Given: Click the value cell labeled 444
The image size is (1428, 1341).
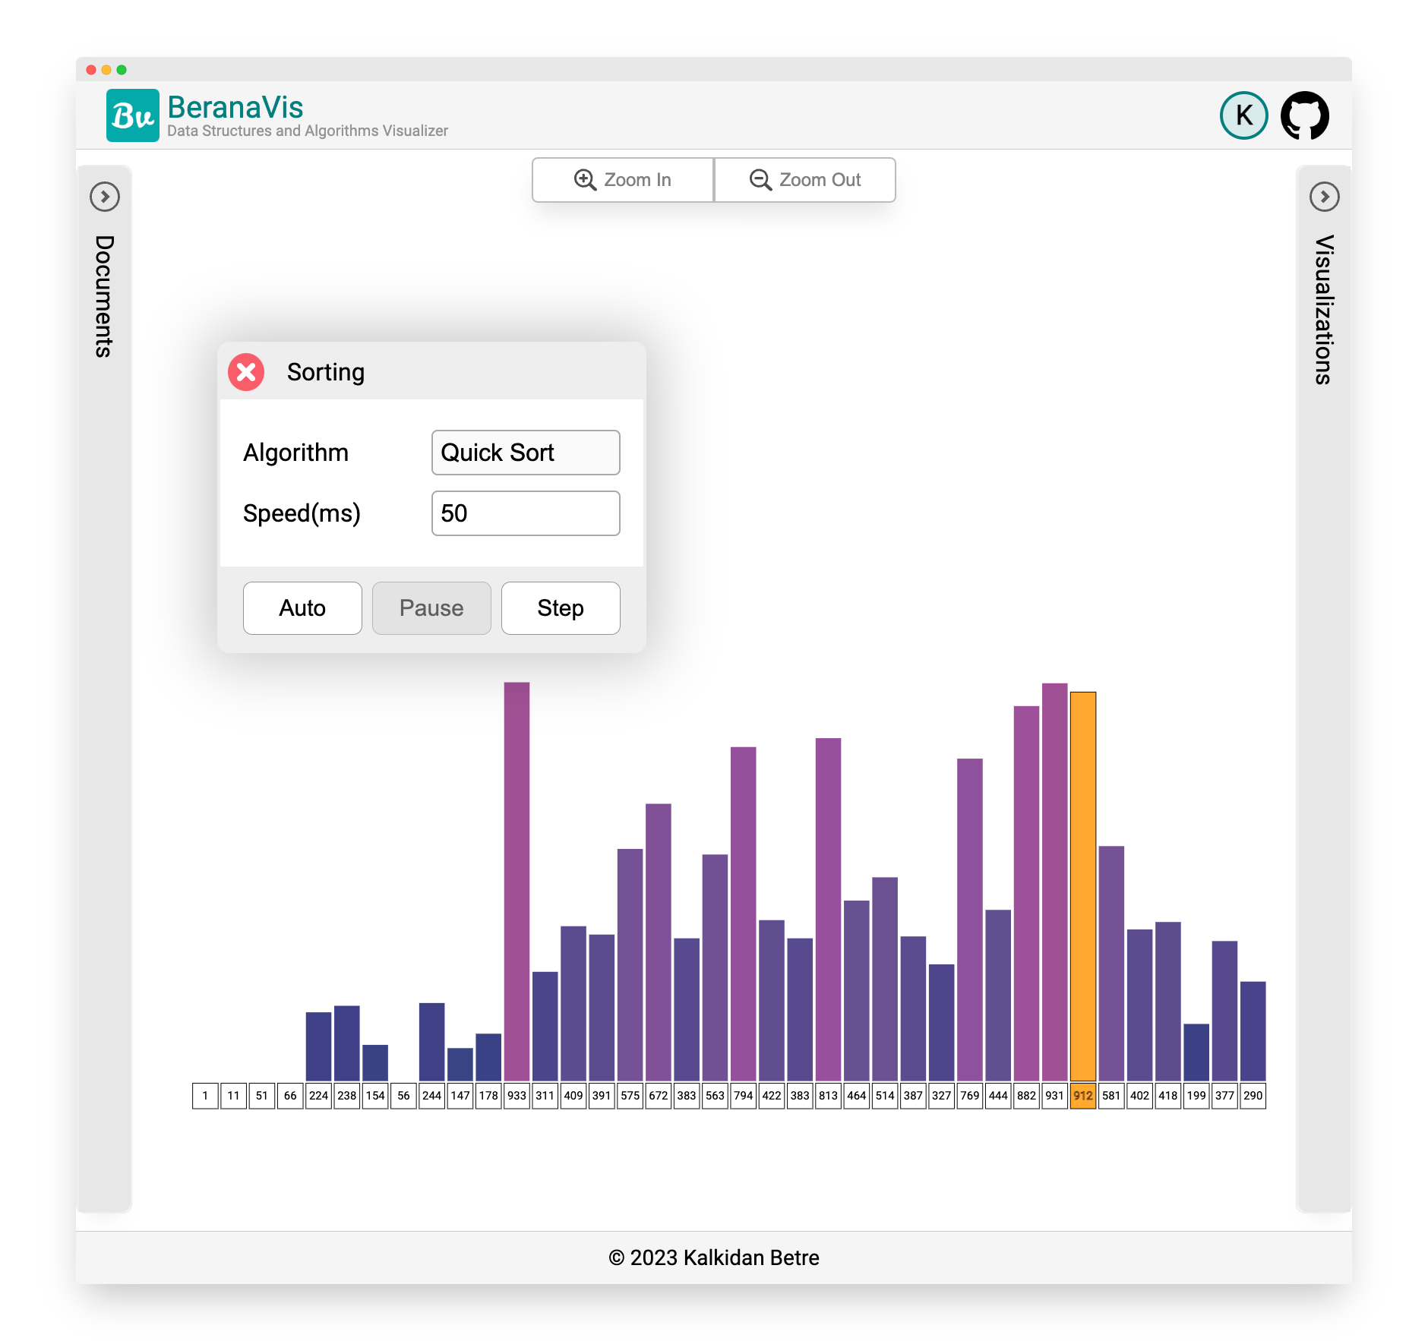Looking at the screenshot, I should pos(998,1096).
